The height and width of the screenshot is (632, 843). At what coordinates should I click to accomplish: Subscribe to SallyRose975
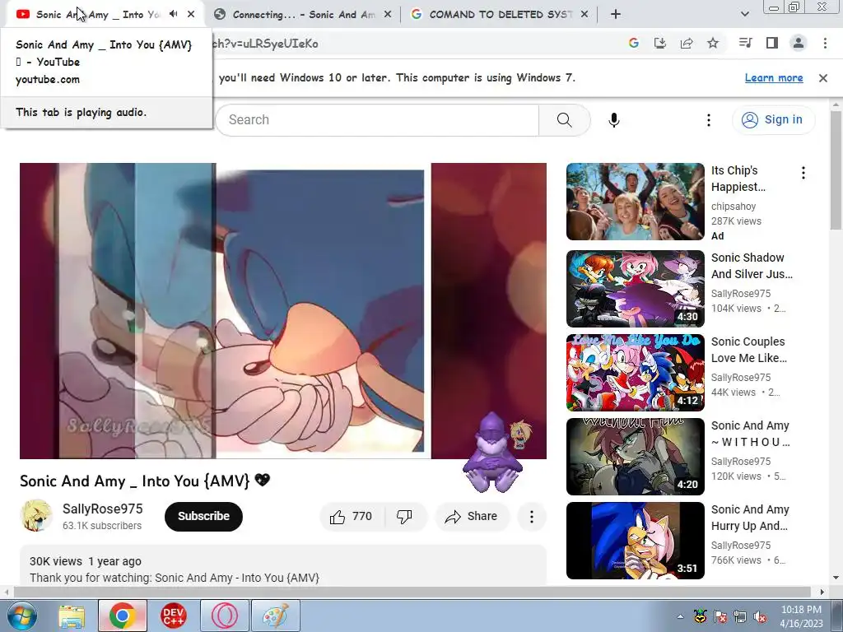203,517
